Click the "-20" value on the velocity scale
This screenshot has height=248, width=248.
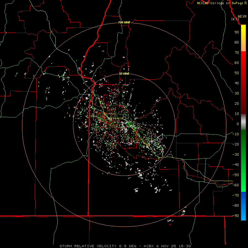(236, 144)
